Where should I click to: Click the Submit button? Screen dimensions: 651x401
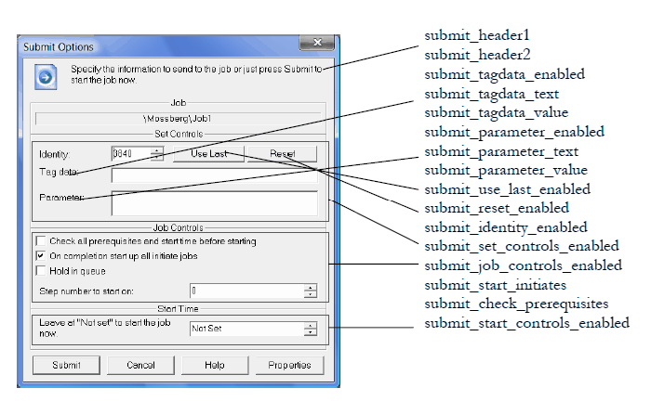pyautogui.click(x=66, y=365)
